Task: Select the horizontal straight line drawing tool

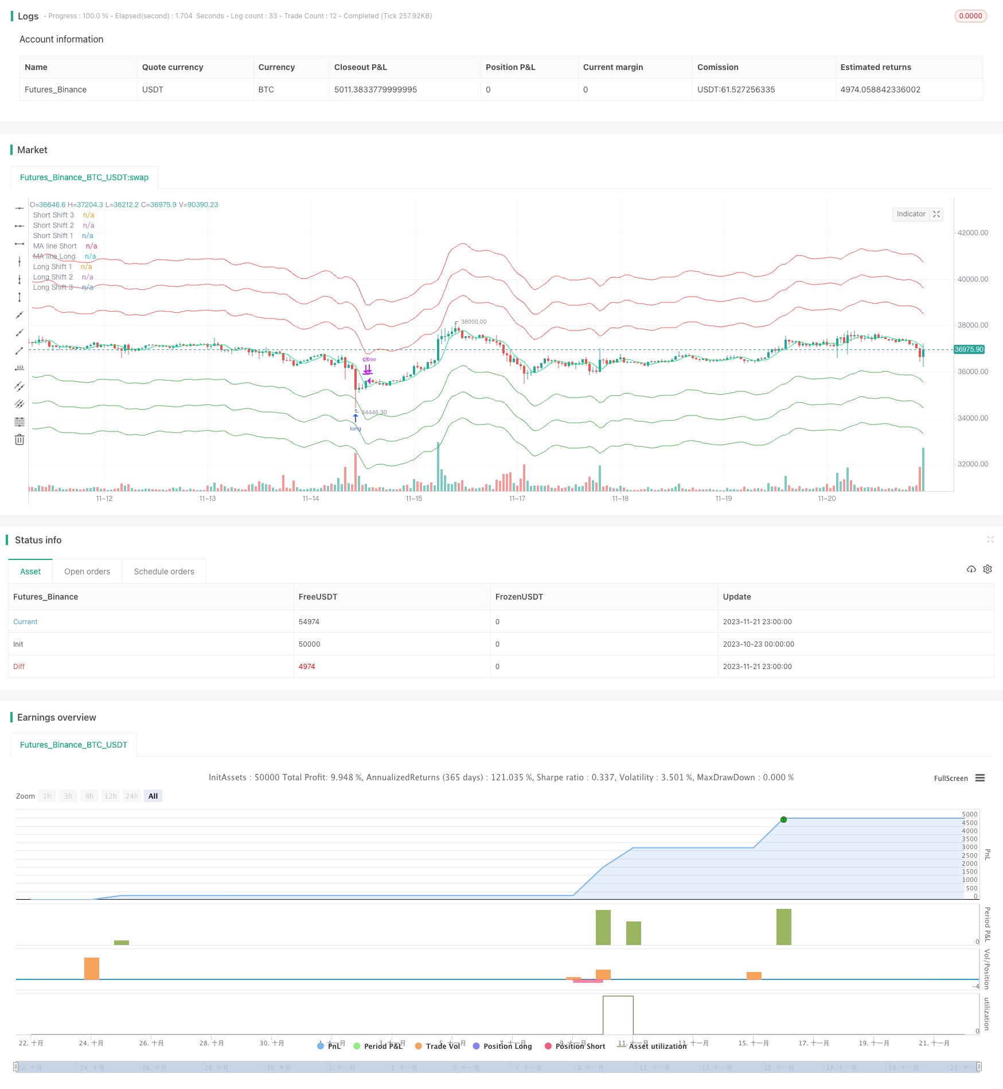Action: coord(19,208)
